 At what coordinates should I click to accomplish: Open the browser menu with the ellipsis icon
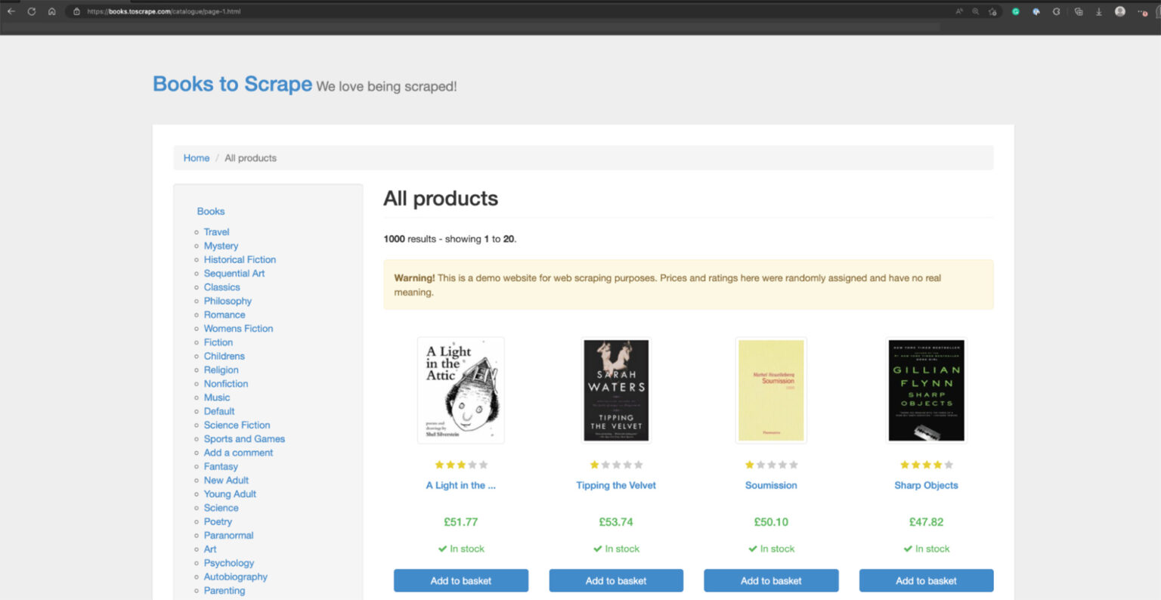coord(1141,11)
